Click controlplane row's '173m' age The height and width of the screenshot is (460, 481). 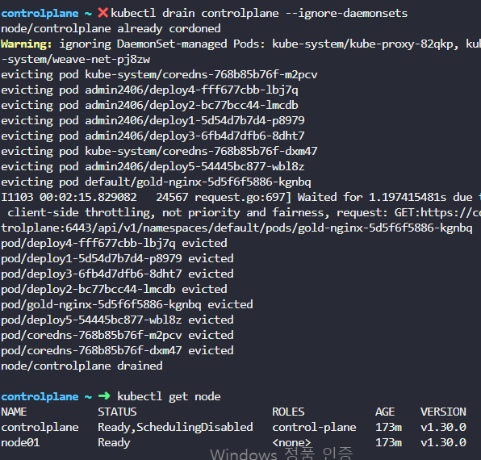(x=388, y=427)
